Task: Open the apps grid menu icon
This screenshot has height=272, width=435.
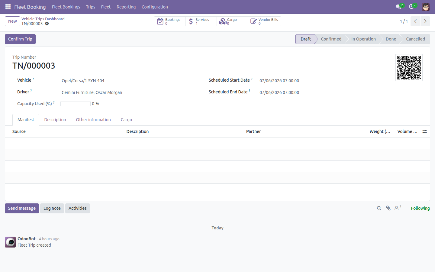Action: [x=8, y=7]
